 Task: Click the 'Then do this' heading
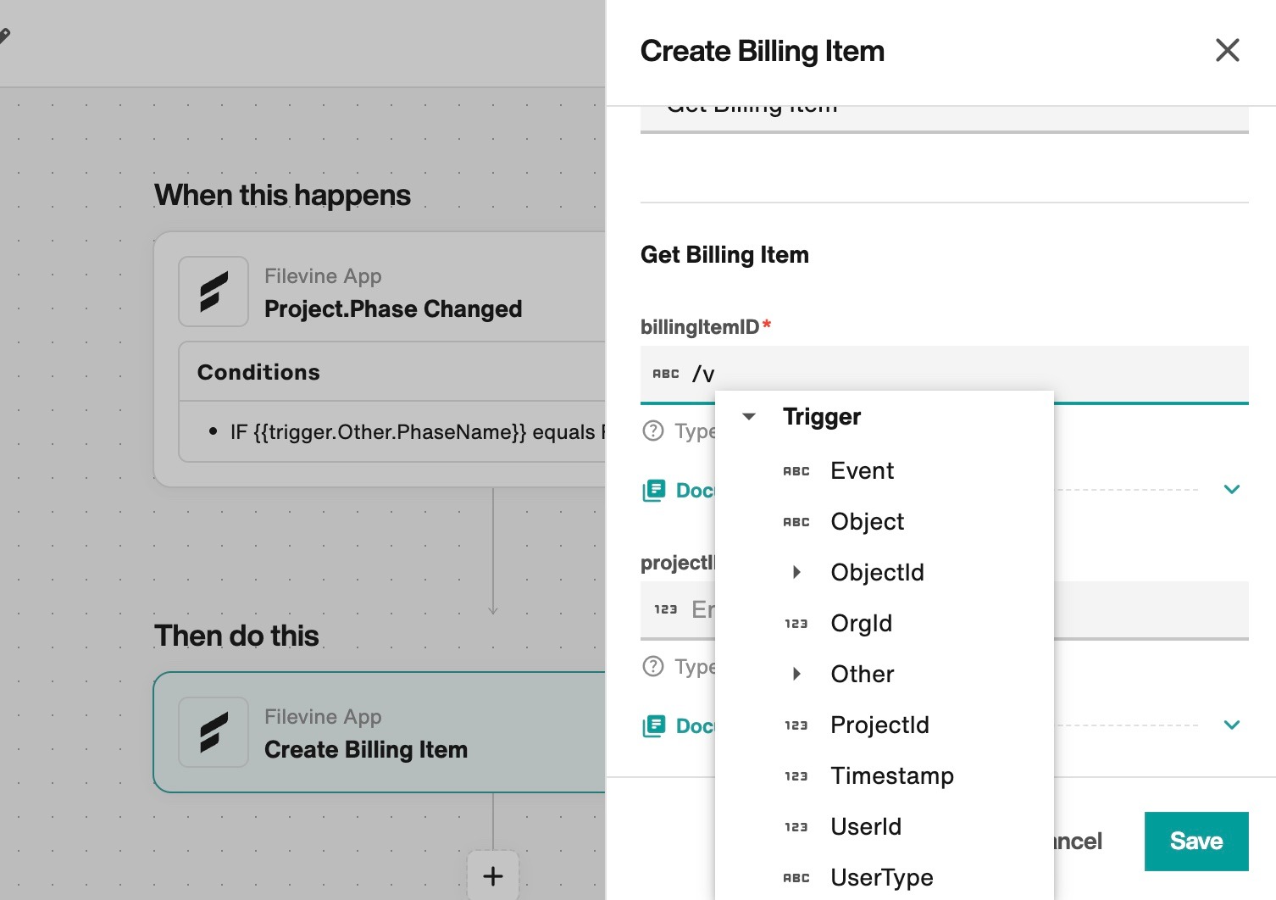236,636
